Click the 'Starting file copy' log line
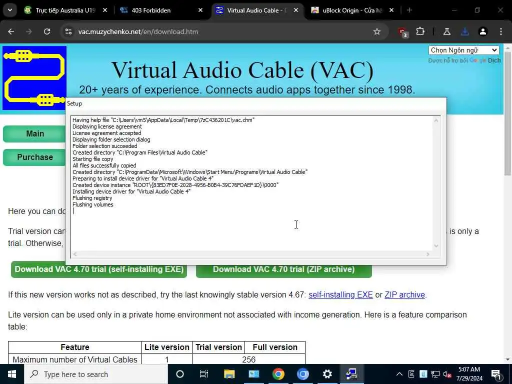The height and width of the screenshot is (384, 512). click(92, 159)
